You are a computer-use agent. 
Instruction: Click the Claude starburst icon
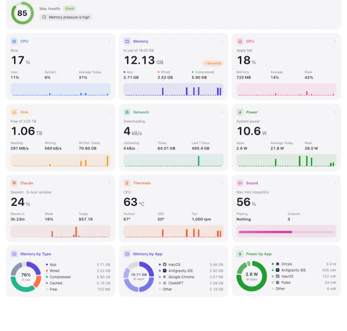[14, 183]
